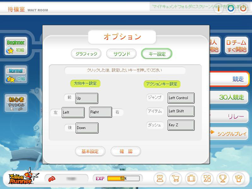Open the blue gear settings icon
This screenshot has width=252, height=189.
tap(231, 8)
